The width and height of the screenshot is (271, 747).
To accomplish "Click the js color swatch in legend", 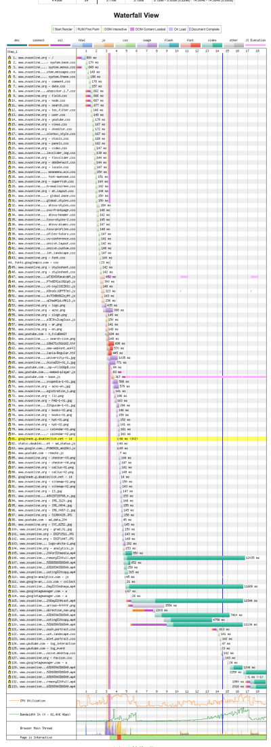I will (x=103, y=45).
